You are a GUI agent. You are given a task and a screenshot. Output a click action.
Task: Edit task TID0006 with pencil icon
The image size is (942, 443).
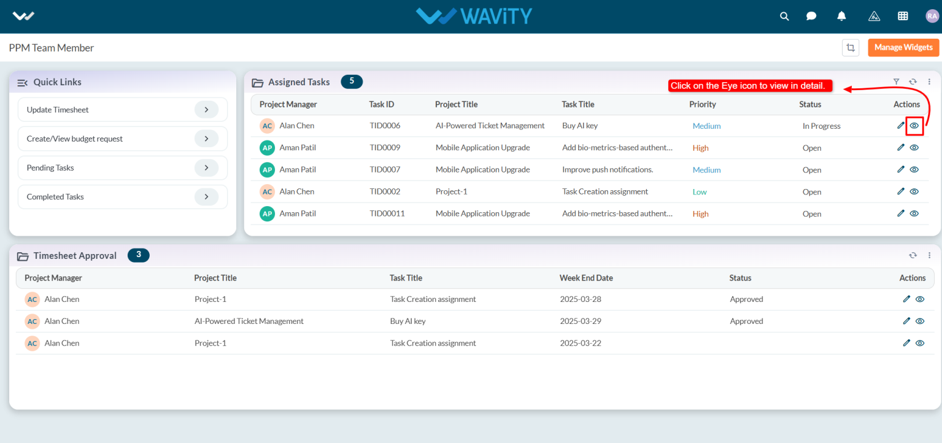pyautogui.click(x=900, y=125)
